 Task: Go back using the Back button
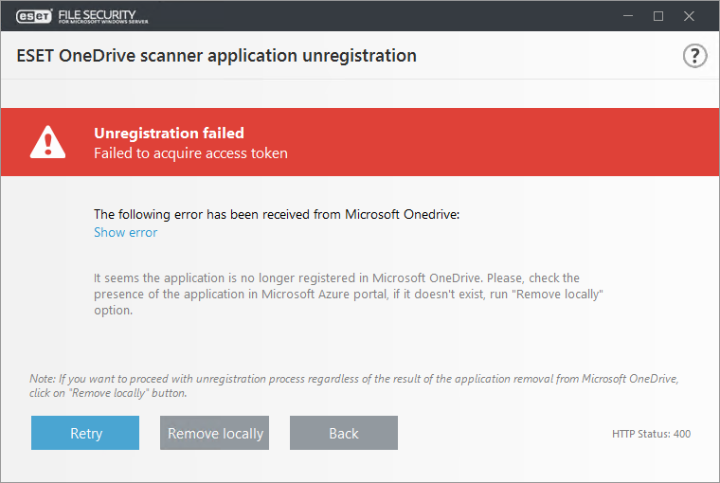tap(343, 433)
